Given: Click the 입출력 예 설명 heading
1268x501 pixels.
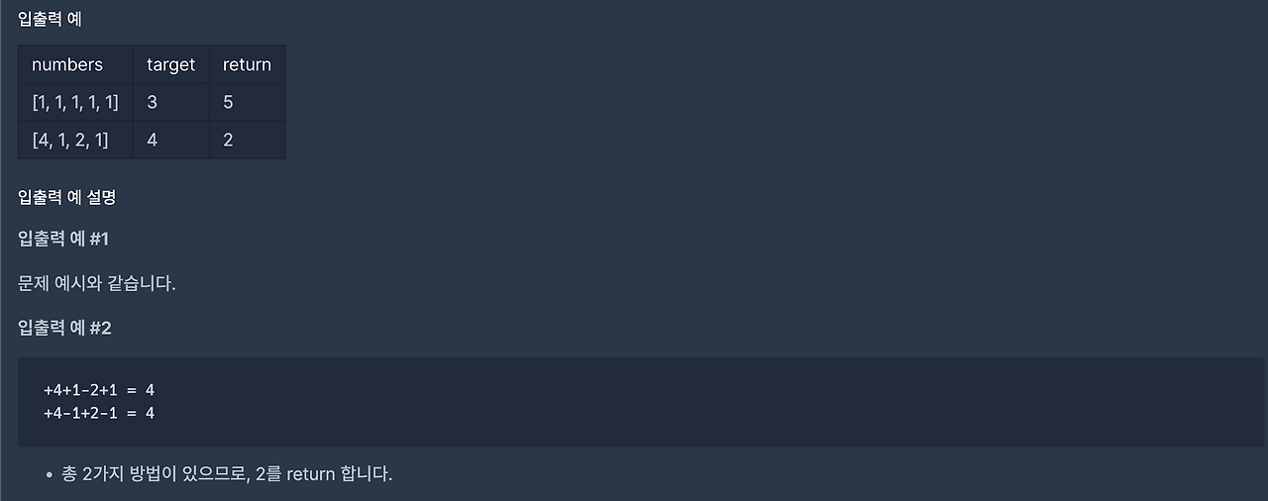Looking at the screenshot, I should pyautogui.click(x=67, y=197).
